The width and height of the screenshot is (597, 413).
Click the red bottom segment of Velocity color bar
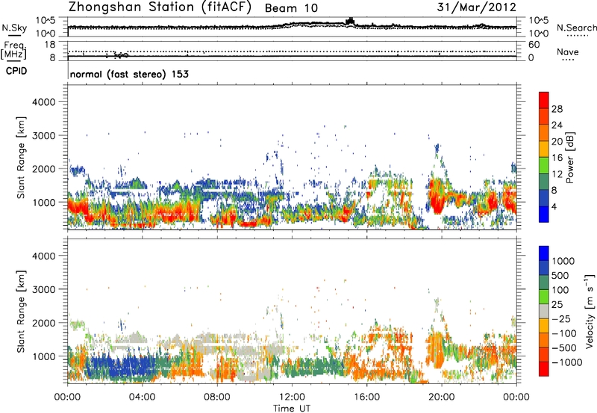[x=544, y=369]
